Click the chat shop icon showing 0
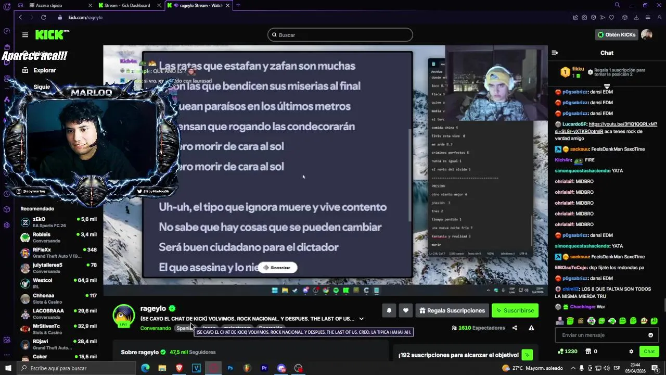This screenshot has width=666, height=375. coord(591,352)
